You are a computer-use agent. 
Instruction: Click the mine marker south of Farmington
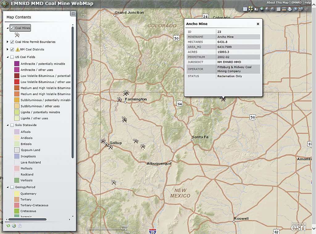(x=124, y=120)
